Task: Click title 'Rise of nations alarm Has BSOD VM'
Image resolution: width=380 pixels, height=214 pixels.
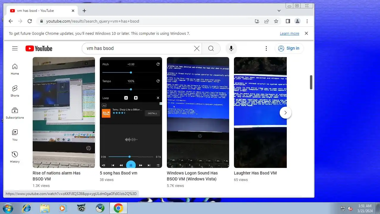Action: [x=56, y=176]
